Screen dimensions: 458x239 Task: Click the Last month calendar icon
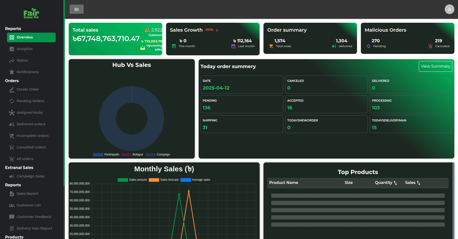click(233, 46)
